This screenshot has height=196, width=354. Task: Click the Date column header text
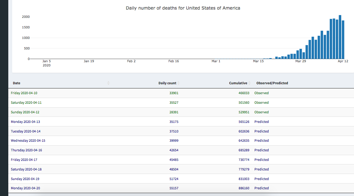click(17, 83)
